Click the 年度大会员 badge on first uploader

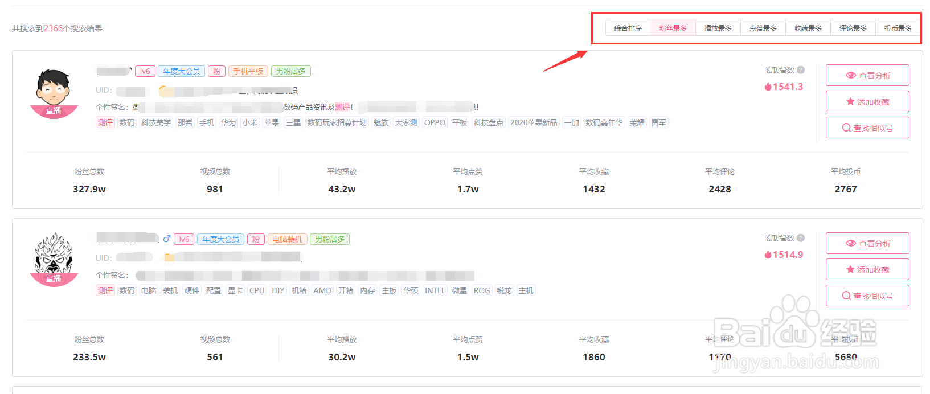[182, 71]
